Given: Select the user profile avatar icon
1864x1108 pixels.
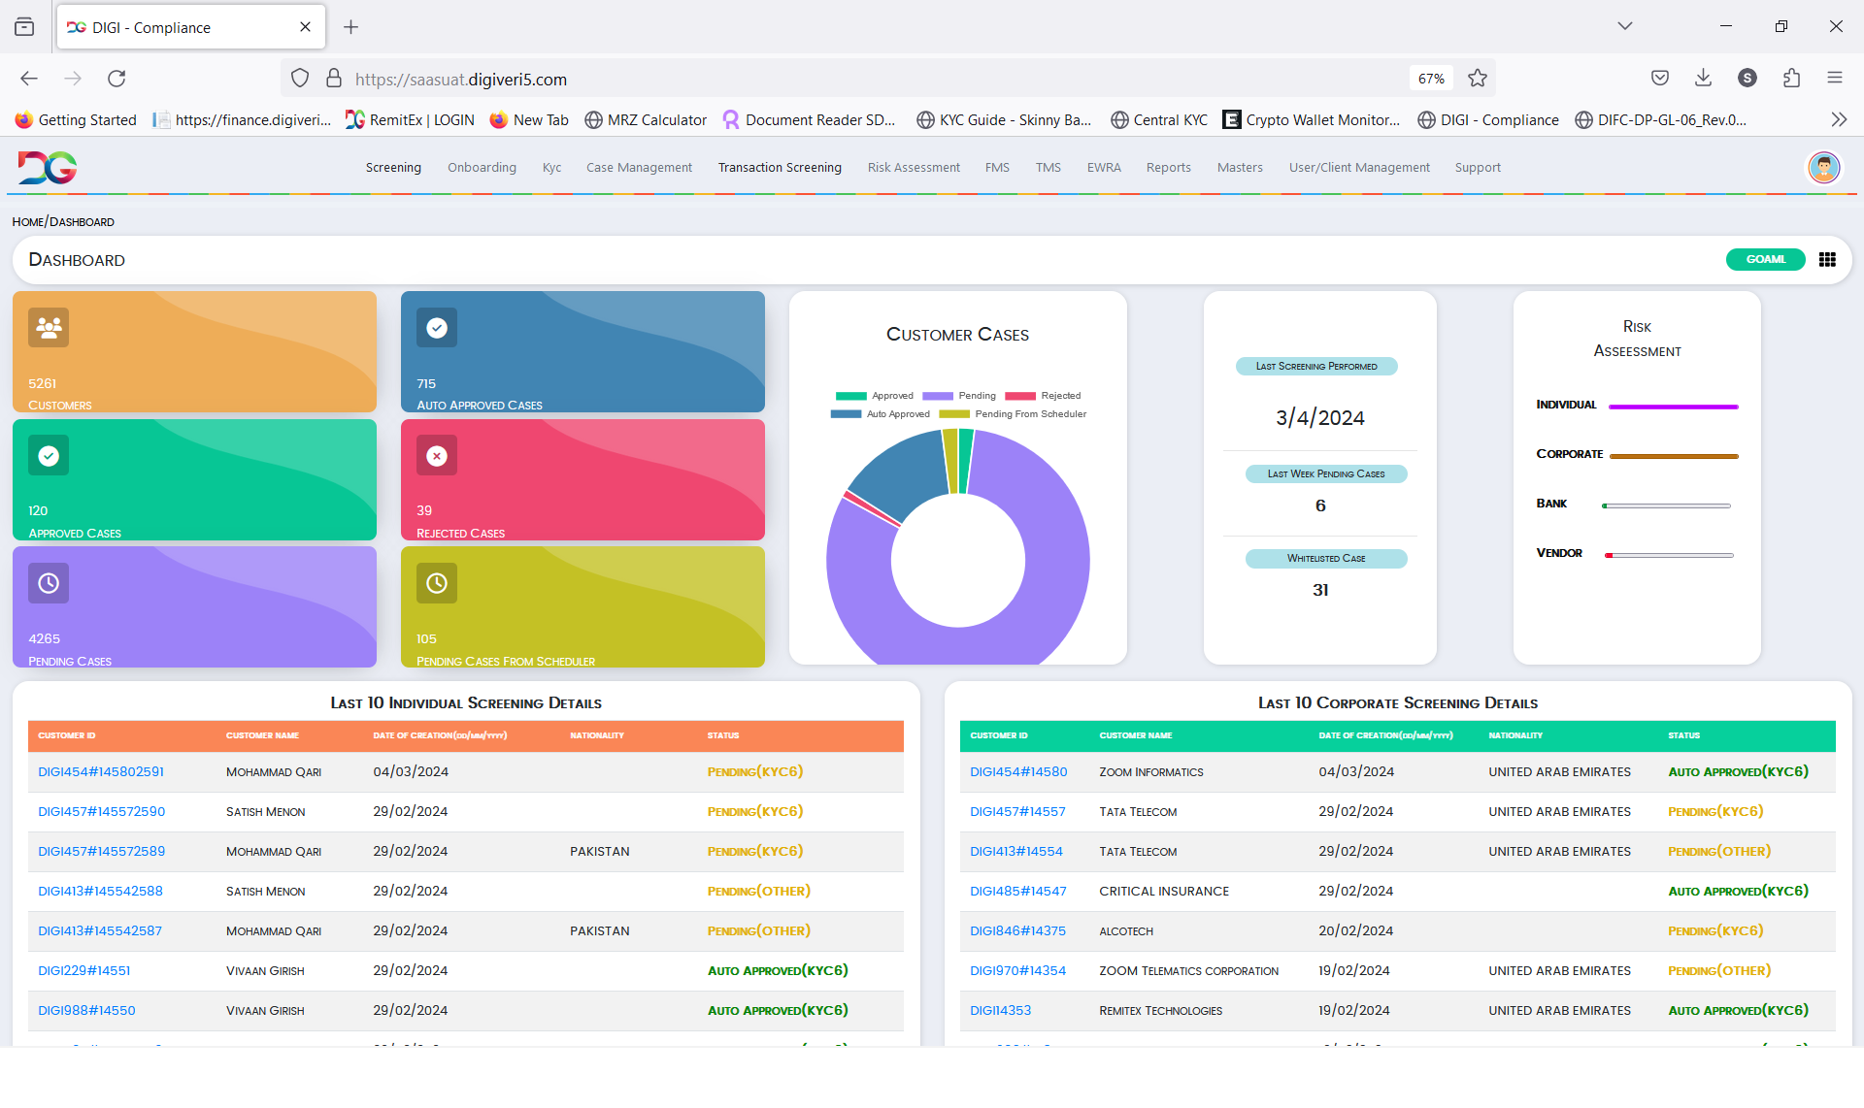Looking at the screenshot, I should pos(1824,166).
